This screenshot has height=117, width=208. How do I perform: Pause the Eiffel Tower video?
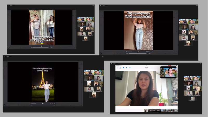coord(43,103)
